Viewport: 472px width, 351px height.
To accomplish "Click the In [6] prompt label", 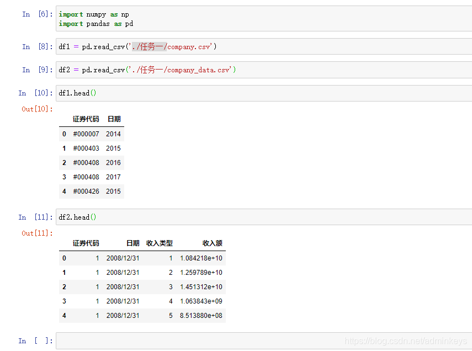I will (x=35, y=14).
